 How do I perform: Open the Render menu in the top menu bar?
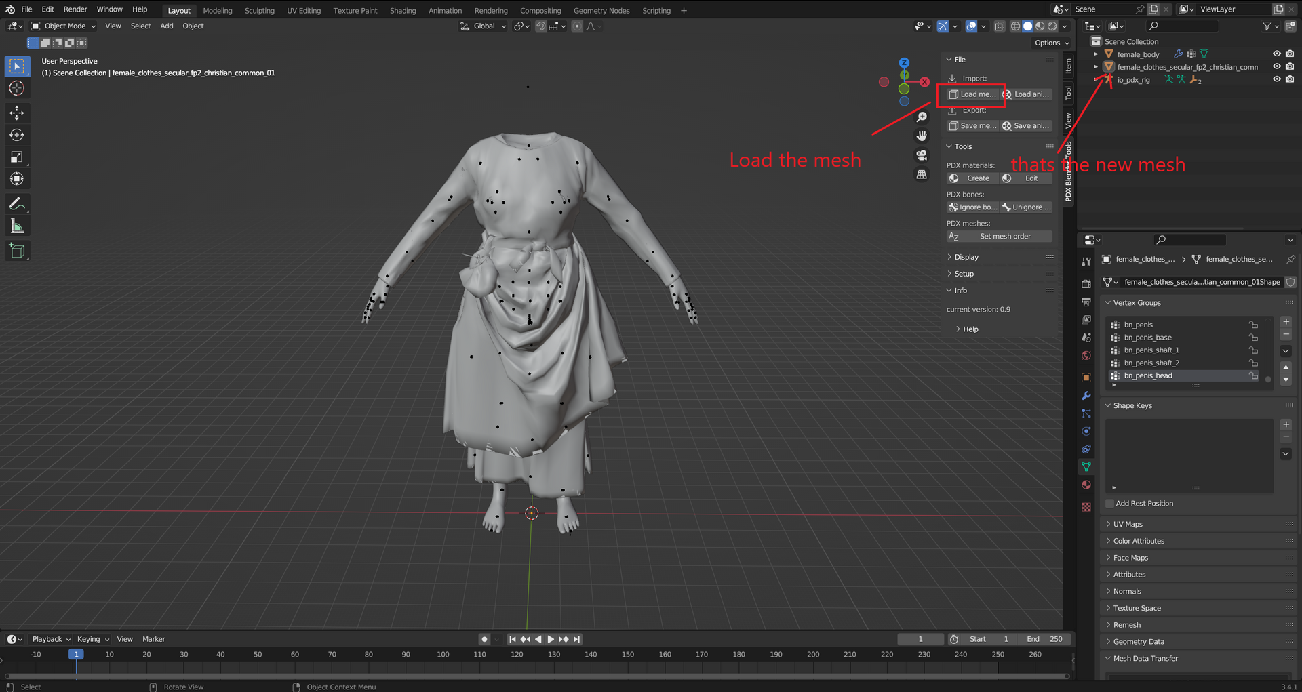[75, 9]
